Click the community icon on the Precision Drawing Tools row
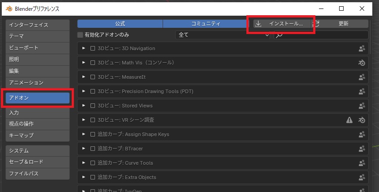This screenshot has height=192, width=379. [x=362, y=91]
